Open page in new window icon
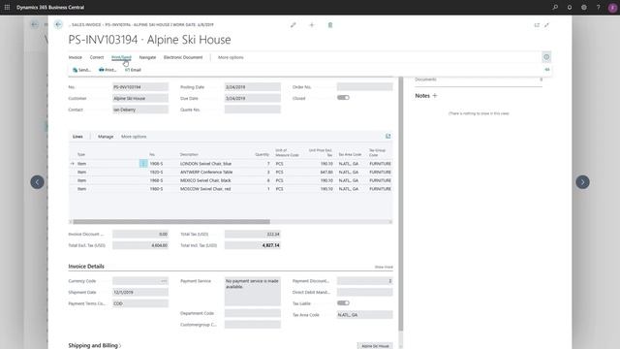620x349 pixels. 537,25
